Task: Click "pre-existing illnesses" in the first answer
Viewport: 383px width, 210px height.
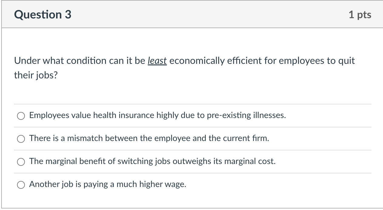Action: tap(246, 115)
